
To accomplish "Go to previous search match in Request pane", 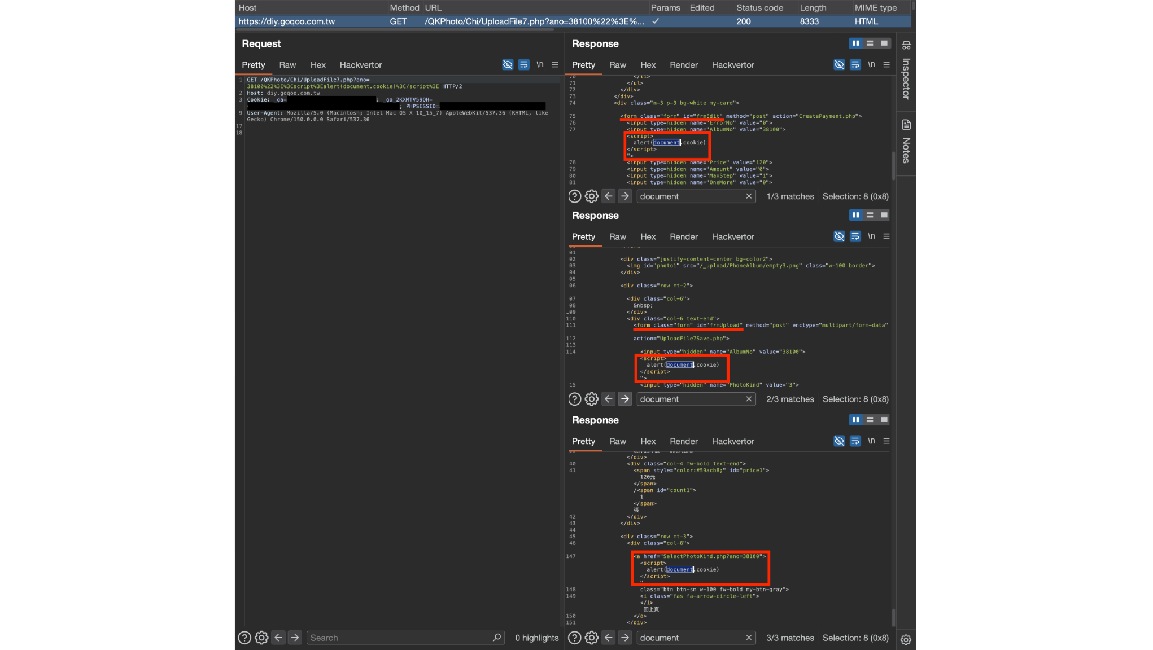I will coord(278,638).
